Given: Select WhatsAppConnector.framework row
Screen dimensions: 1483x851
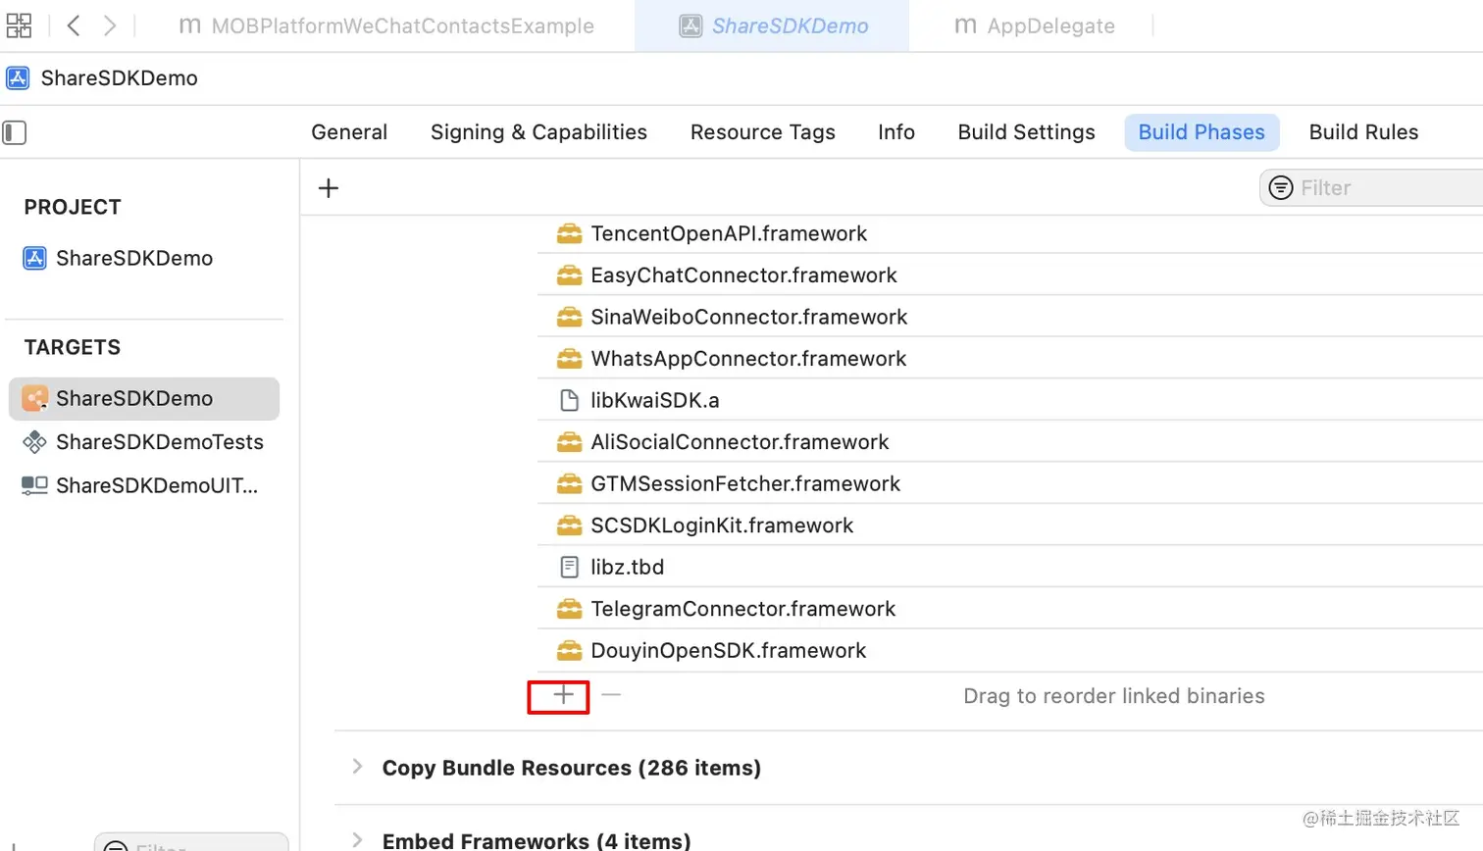Looking at the screenshot, I should (1010, 359).
